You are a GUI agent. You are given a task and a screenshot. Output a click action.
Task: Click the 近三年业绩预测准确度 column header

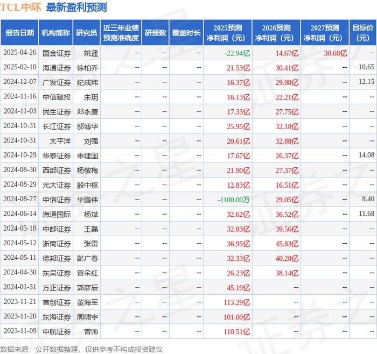[121, 33]
